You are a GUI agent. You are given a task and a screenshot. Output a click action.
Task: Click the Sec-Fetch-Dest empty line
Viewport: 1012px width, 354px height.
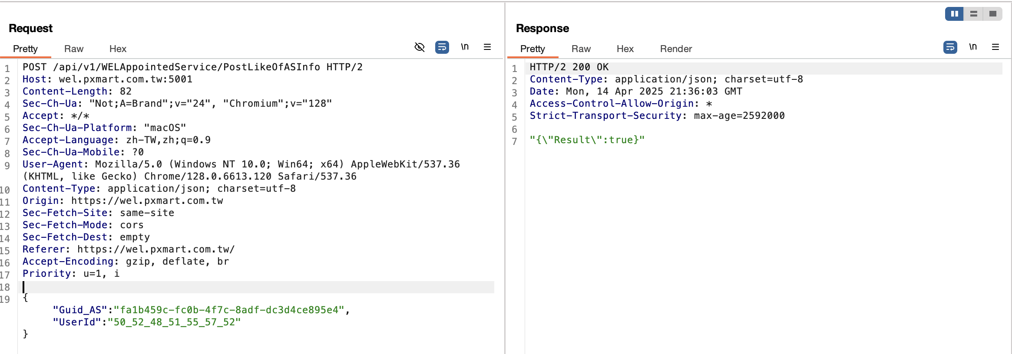tap(86, 237)
